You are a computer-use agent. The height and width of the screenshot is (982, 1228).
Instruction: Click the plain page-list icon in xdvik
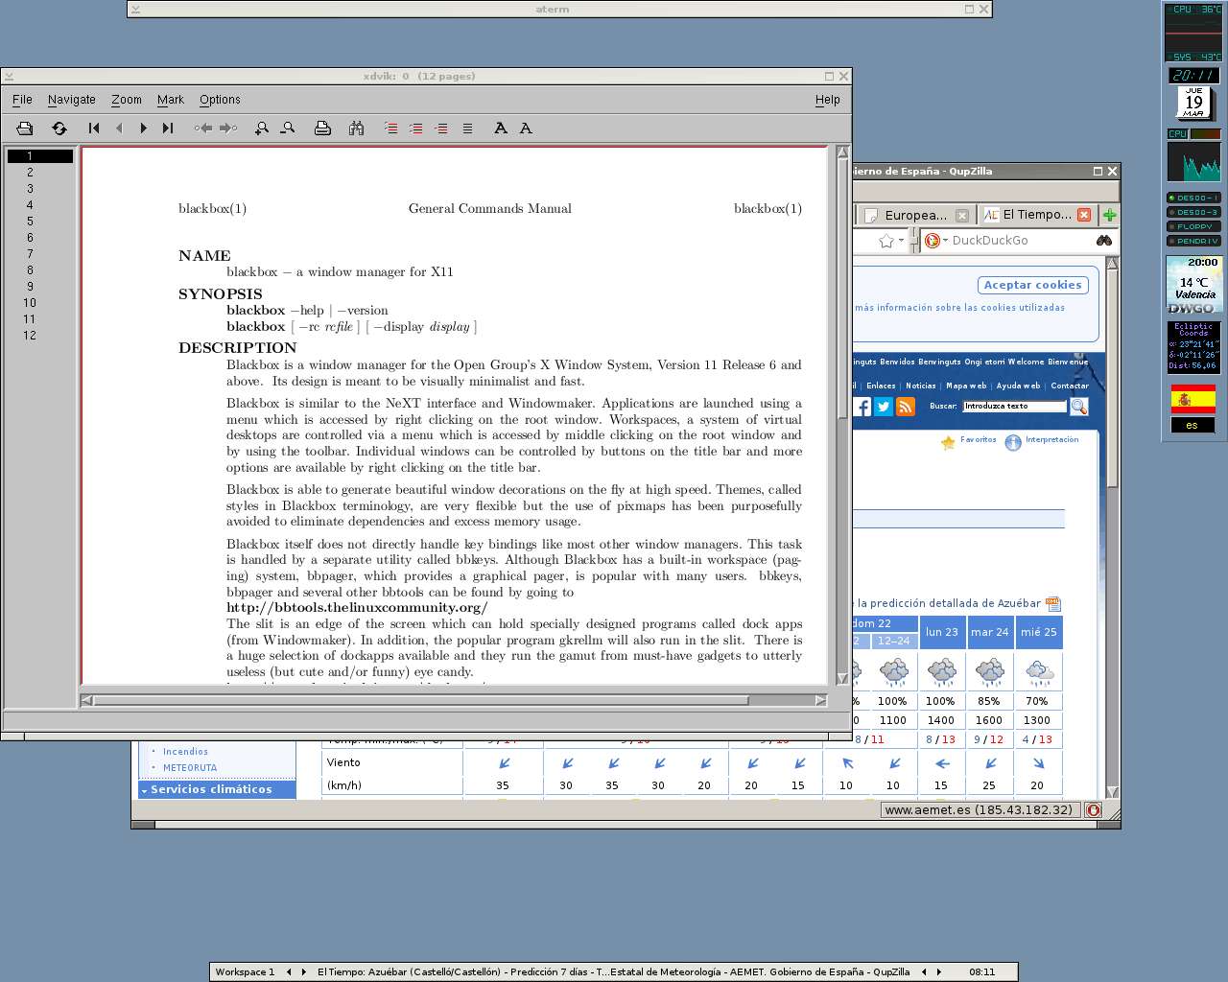click(467, 128)
